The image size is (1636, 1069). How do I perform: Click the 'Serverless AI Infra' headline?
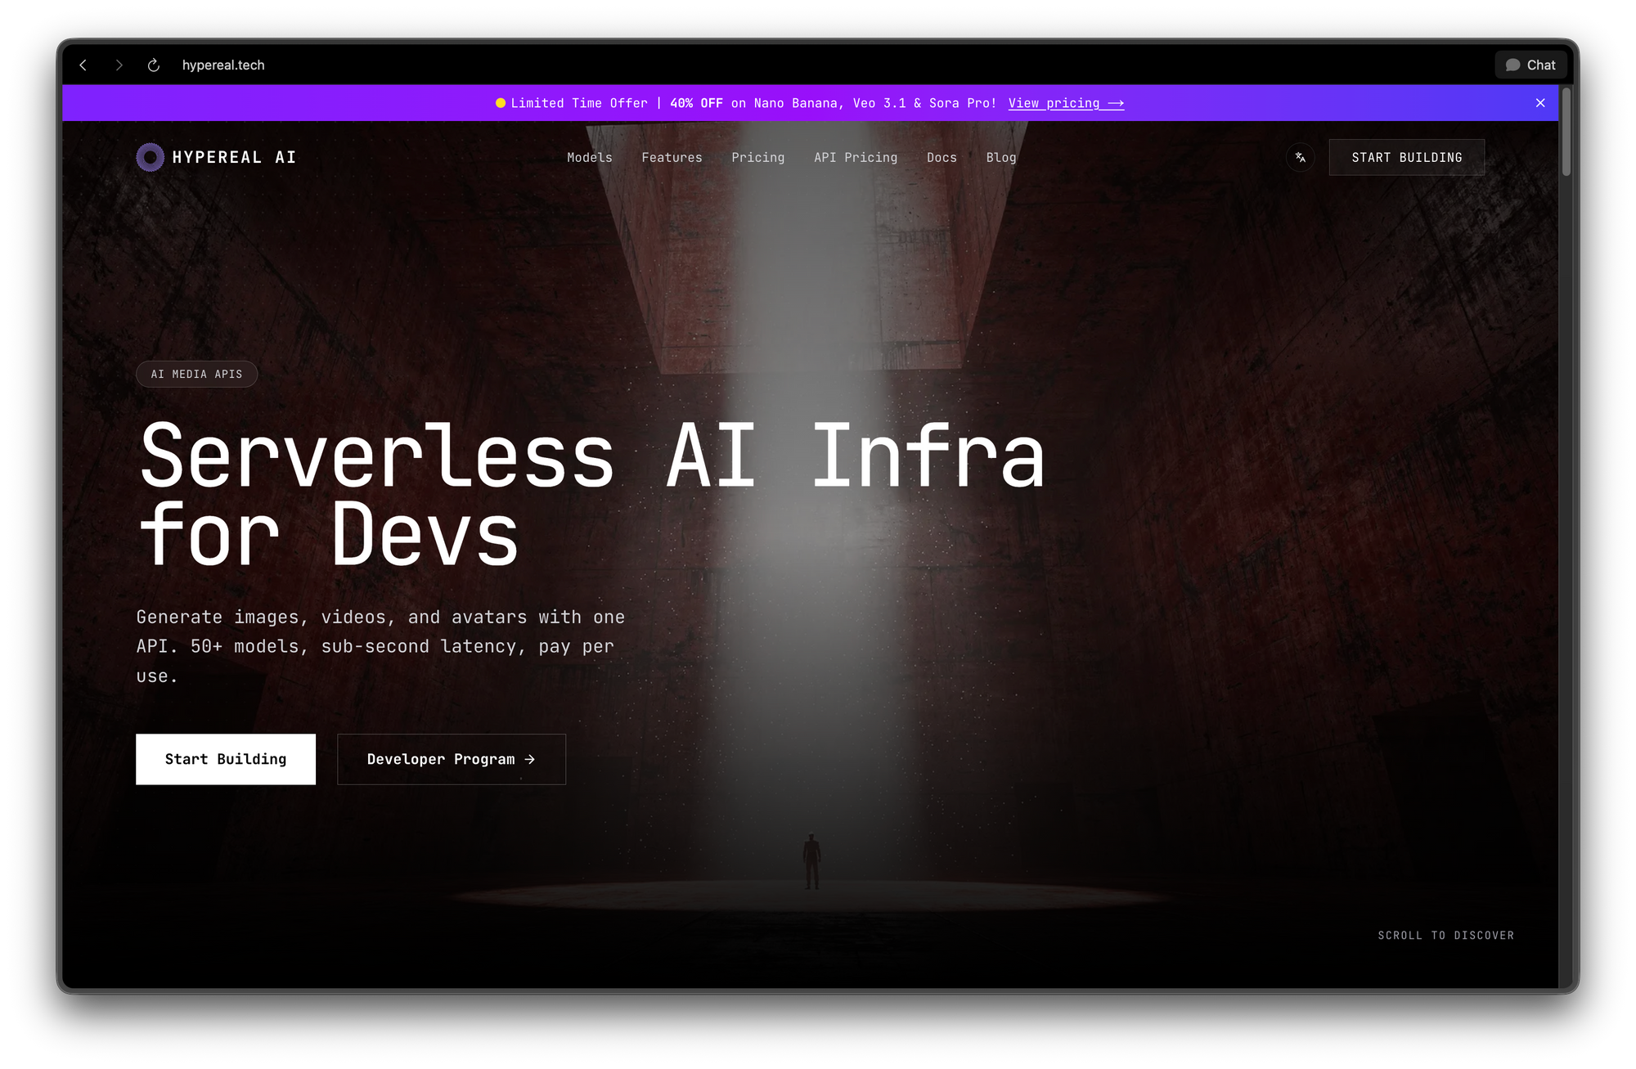pyautogui.click(x=592, y=456)
